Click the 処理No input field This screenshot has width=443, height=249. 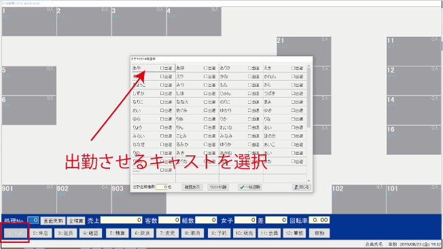[33, 221]
